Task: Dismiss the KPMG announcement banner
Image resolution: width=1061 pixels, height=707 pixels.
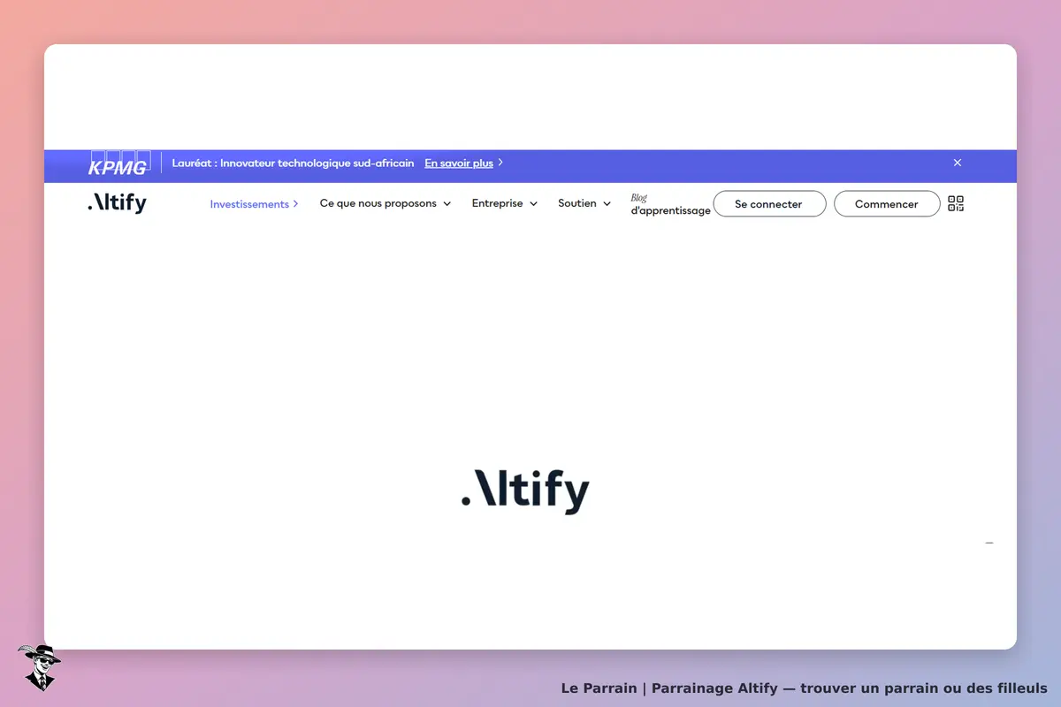Action: tap(958, 163)
